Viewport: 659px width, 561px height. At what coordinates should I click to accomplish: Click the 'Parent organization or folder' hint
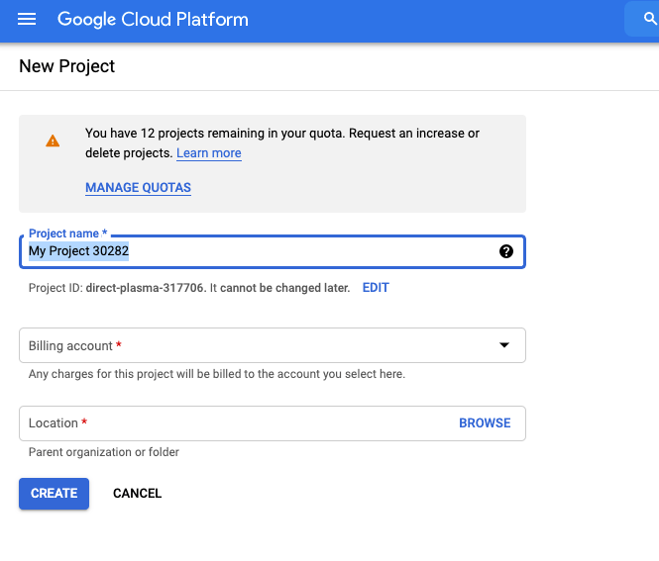(104, 452)
